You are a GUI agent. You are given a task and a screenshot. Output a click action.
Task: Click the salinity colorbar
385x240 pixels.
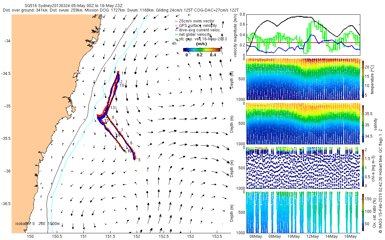coord(363,124)
